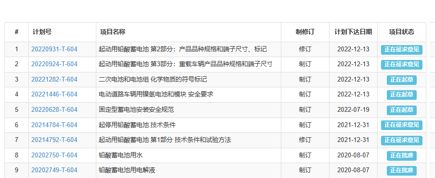435x178 pixels.
Task: Click row number 9
Action: point(17,170)
